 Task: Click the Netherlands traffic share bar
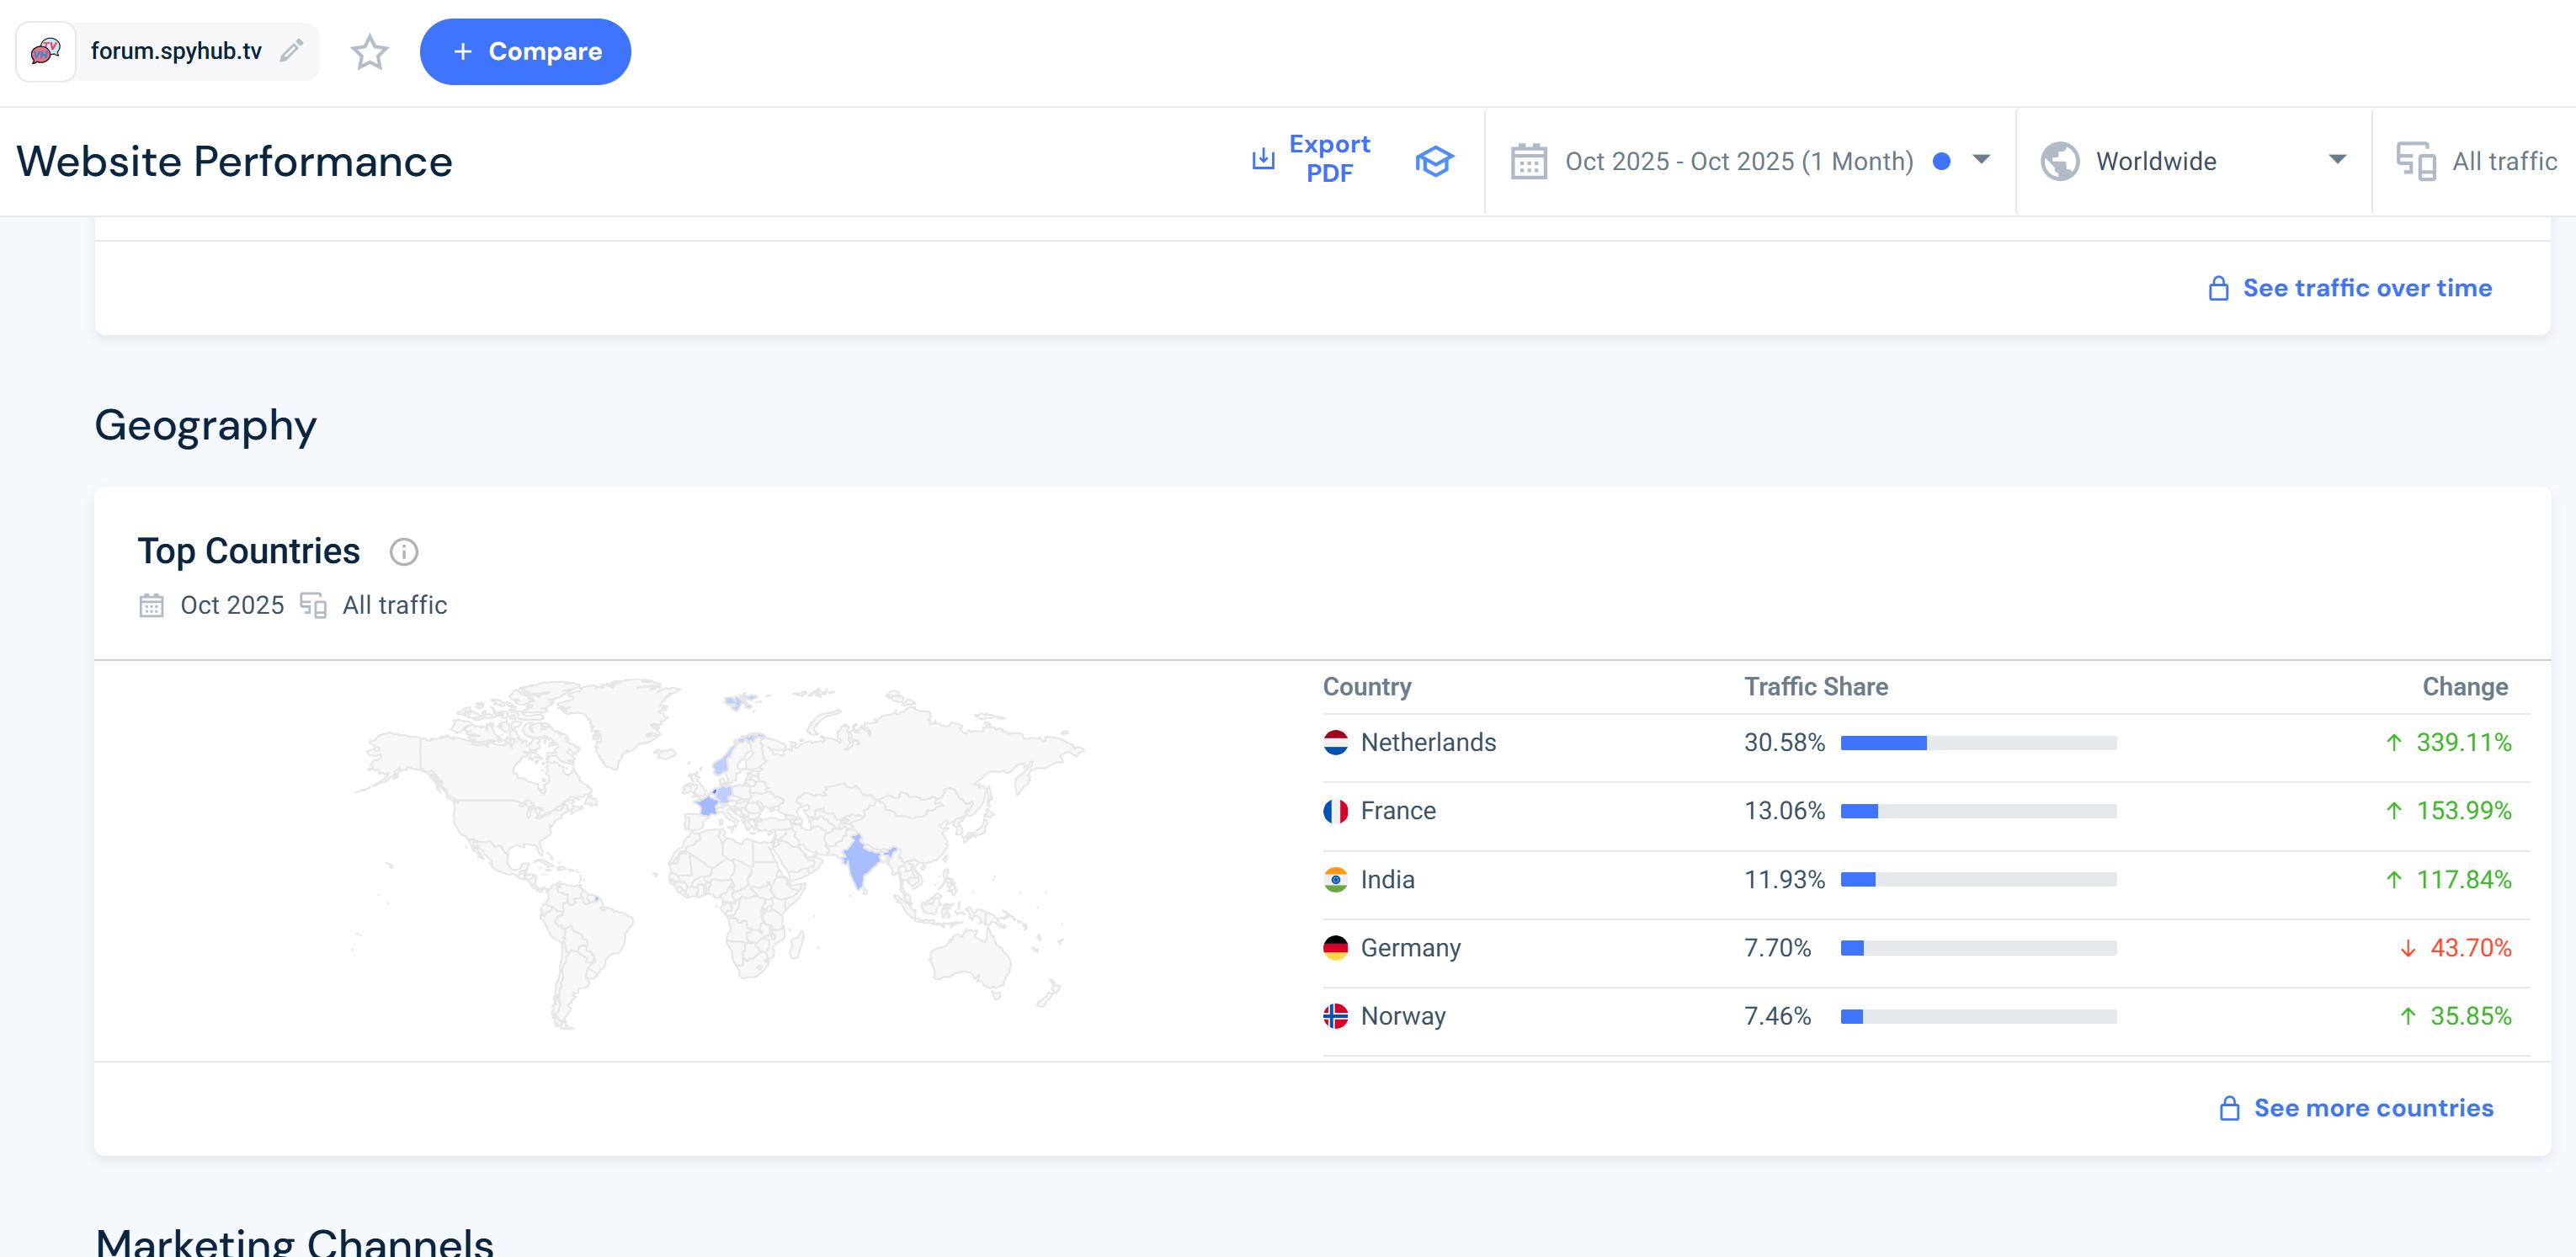tap(1977, 743)
